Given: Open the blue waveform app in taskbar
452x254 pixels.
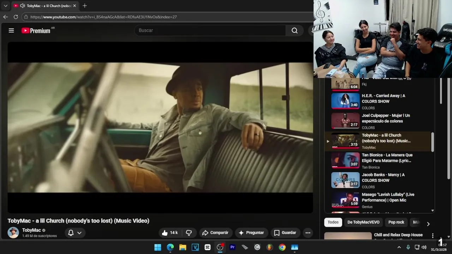Looking at the screenshot, I should 295,247.
